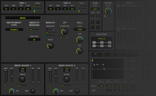Toggle CLIP mode in Wave Shape 2

click(x=67, y=69)
